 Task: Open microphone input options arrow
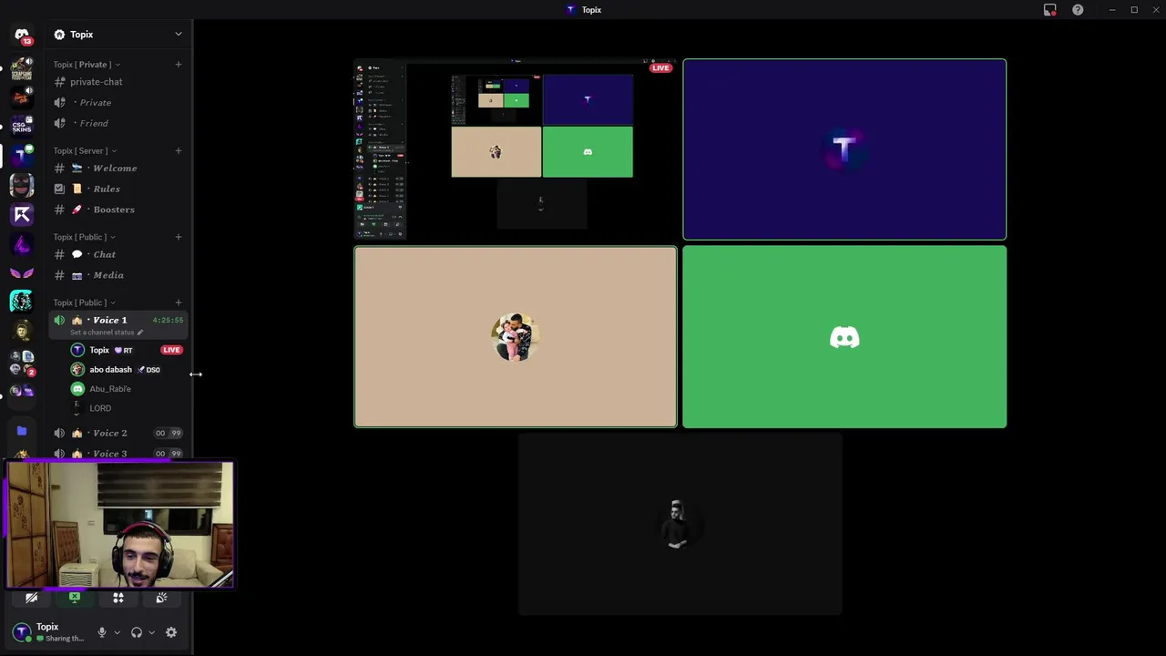click(117, 632)
